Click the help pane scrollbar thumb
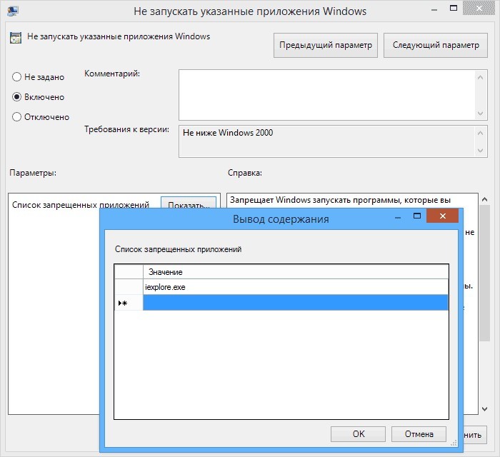Viewport: 500px width, 457px height. click(x=484, y=273)
